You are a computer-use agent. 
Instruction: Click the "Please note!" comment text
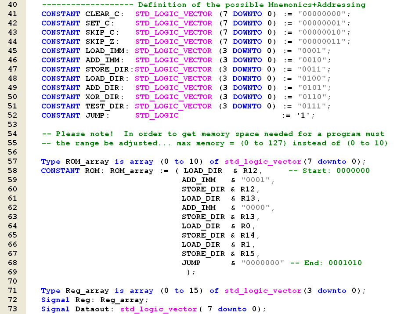[x=85, y=134]
